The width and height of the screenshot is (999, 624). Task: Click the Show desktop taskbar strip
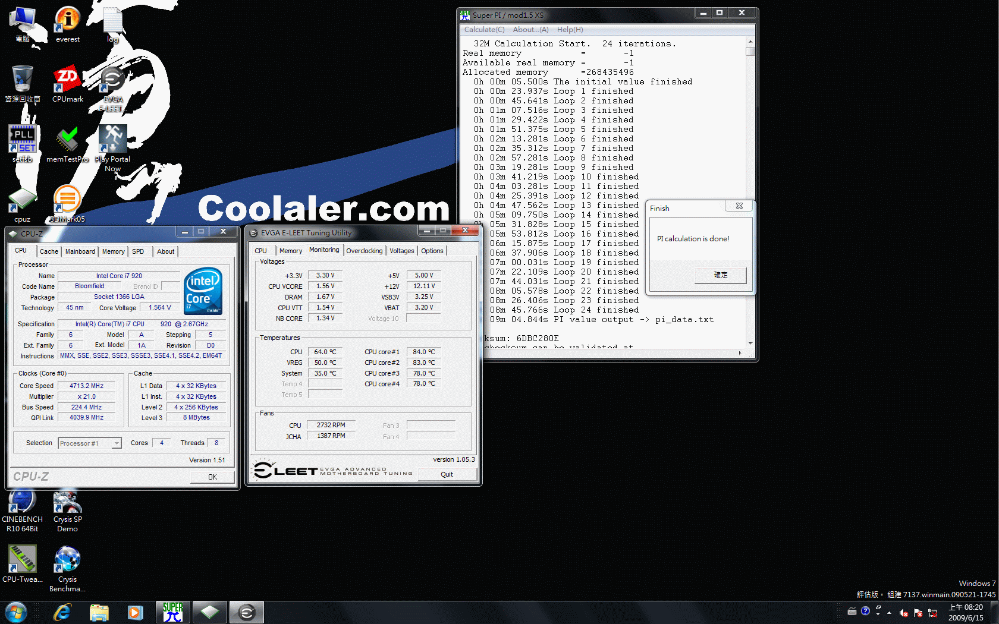point(994,612)
